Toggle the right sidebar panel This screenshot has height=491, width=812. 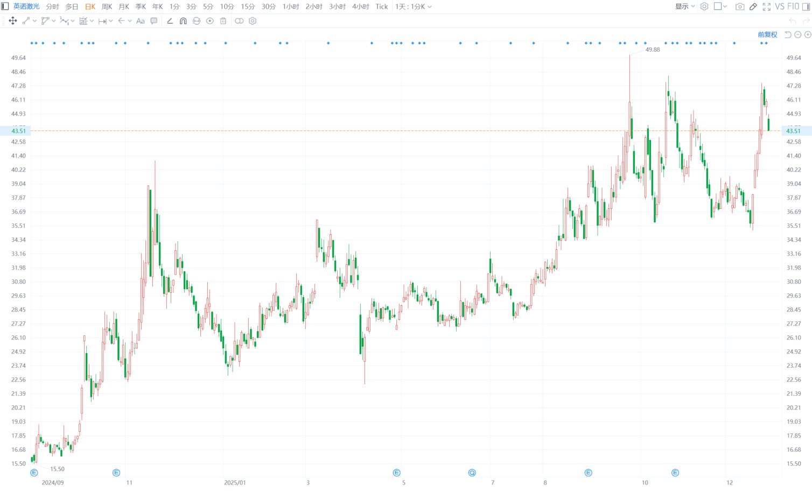(806, 6)
